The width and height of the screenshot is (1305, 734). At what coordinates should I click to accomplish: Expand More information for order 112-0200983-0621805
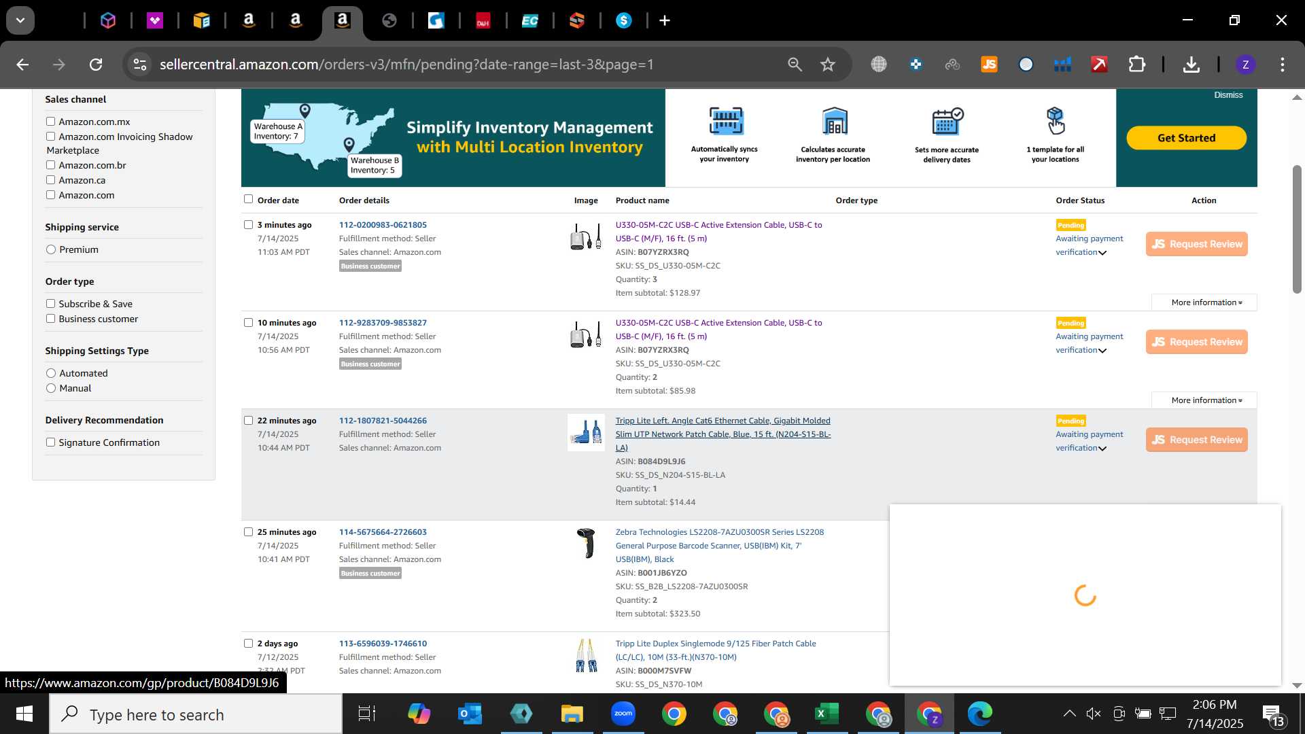[1206, 302]
